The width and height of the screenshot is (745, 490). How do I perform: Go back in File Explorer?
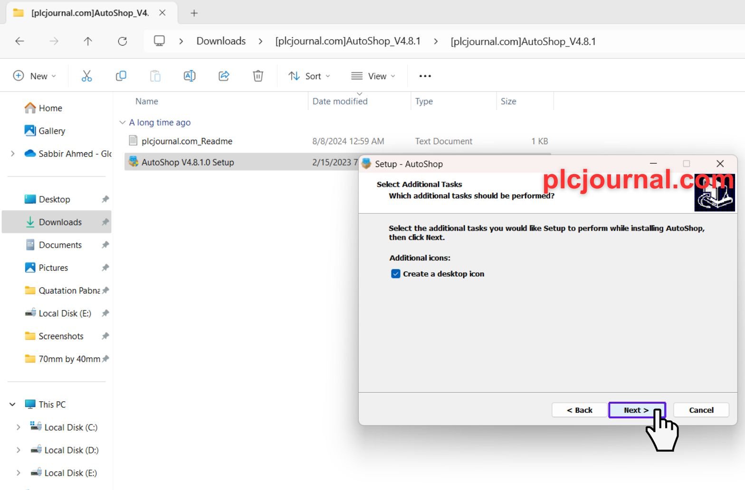point(19,41)
